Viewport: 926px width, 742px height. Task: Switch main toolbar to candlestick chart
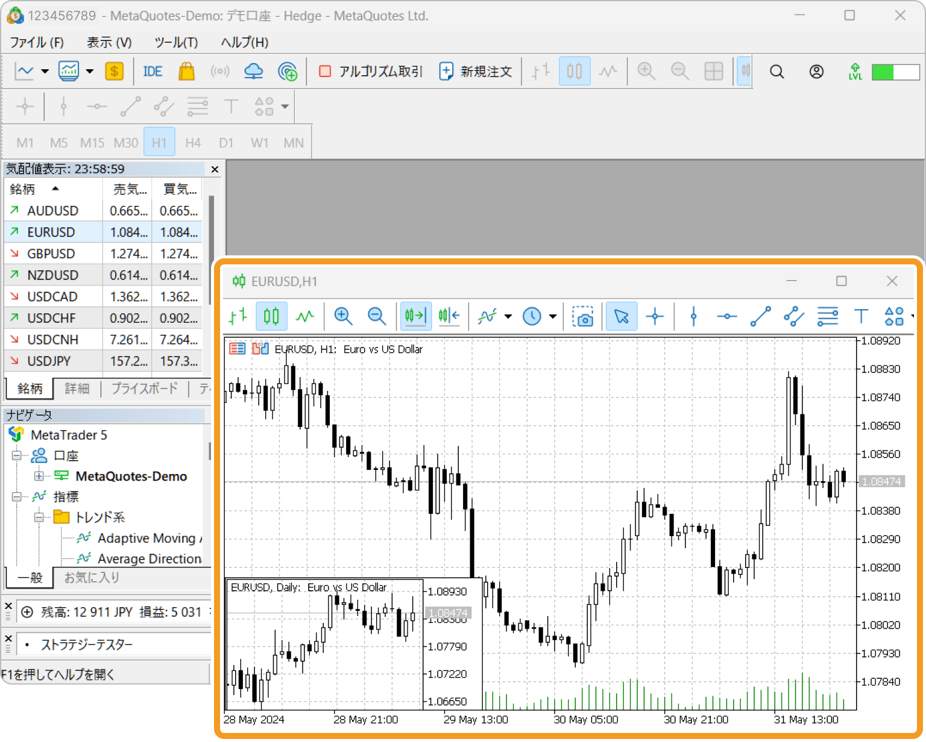tap(575, 72)
